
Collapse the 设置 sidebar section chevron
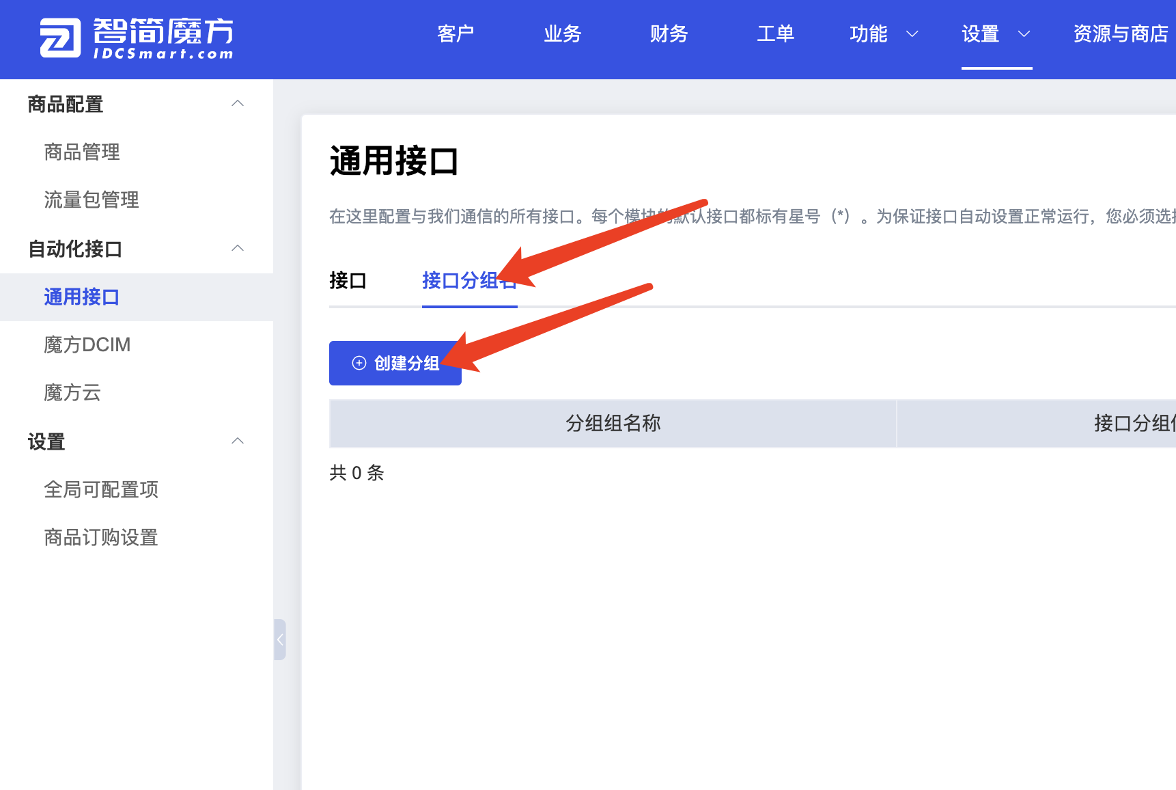pyautogui.click(x=238, y=441)
